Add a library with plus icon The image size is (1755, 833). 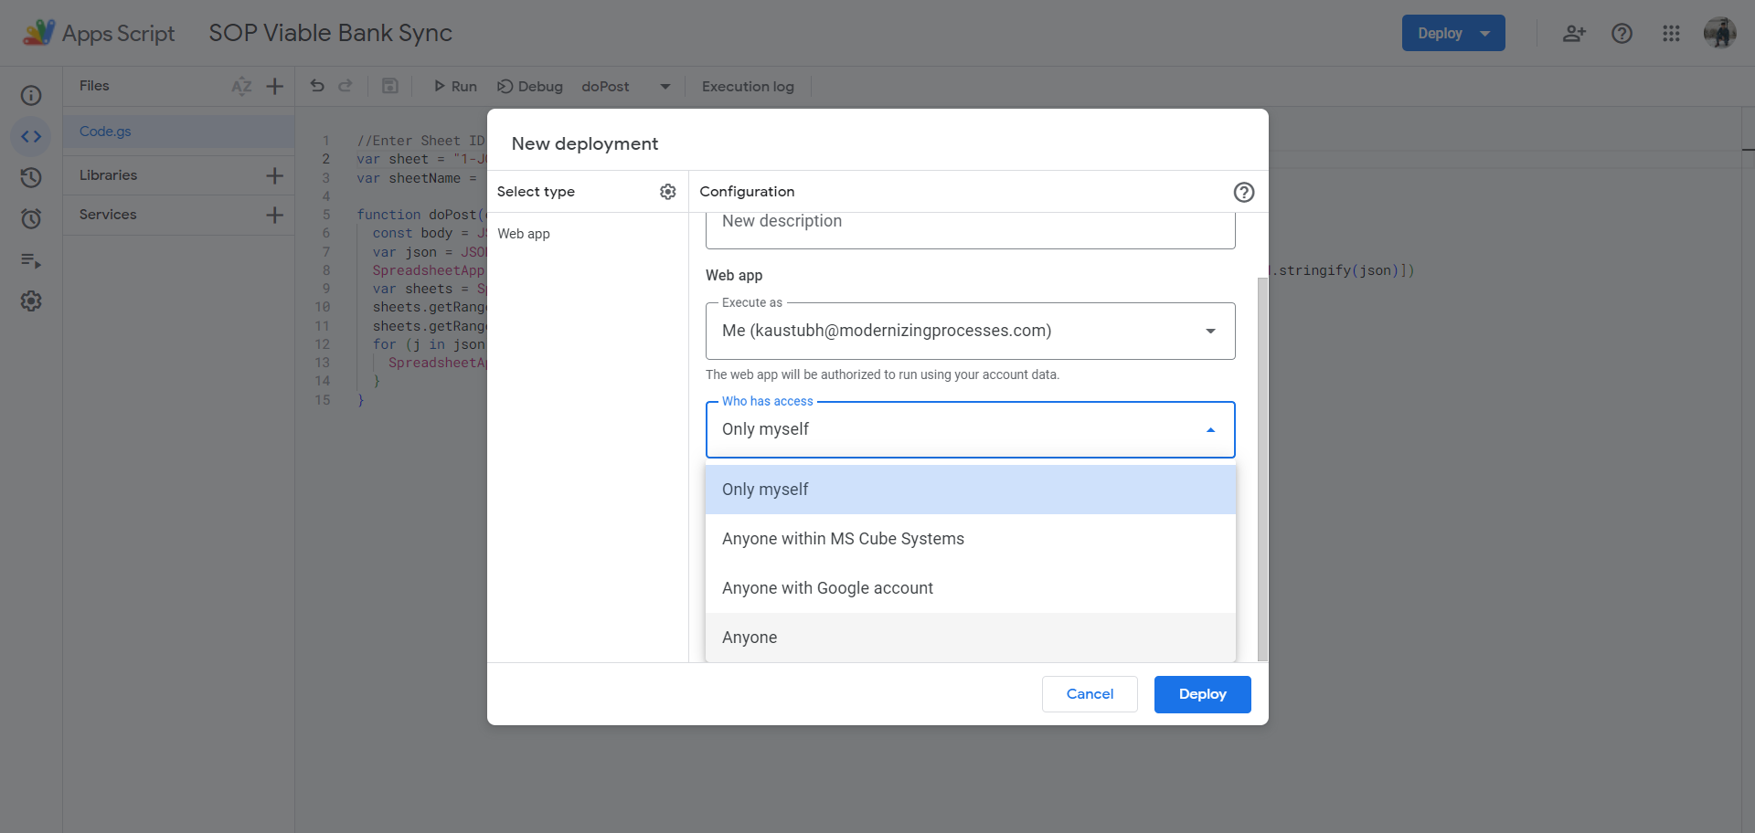tap(274, 175)
